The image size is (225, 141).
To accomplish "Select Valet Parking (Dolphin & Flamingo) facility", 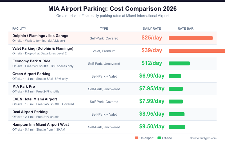I will click(x=43, y=49).
